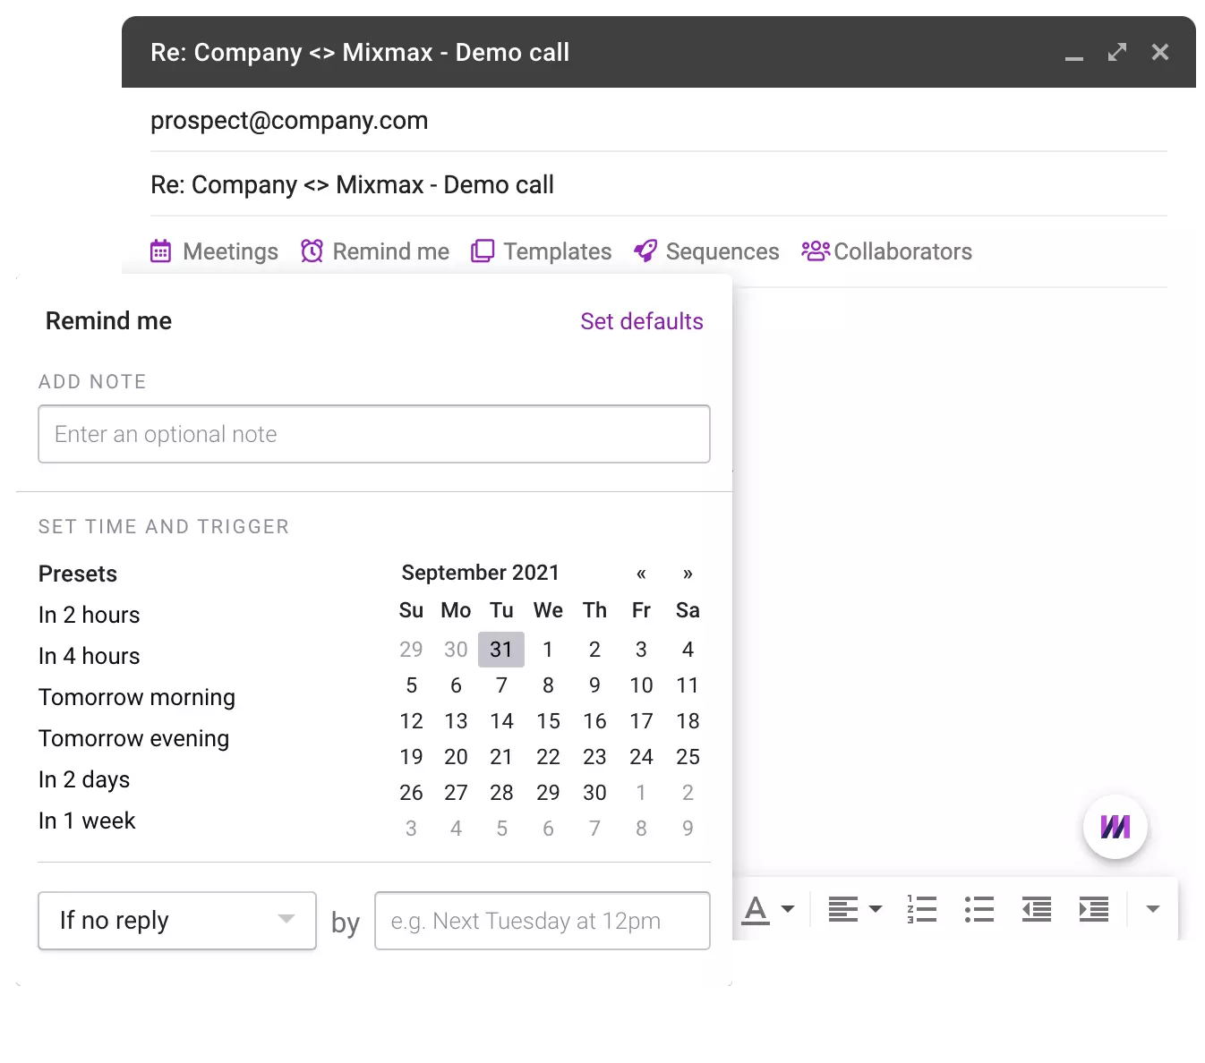This screenshot has height=1063, width=1205.
Task: Pick September 10 in the calendar
Action: point(641,685)
